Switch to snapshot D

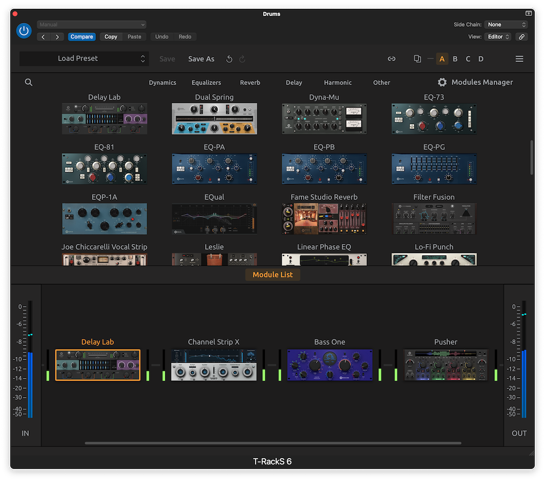481,58
